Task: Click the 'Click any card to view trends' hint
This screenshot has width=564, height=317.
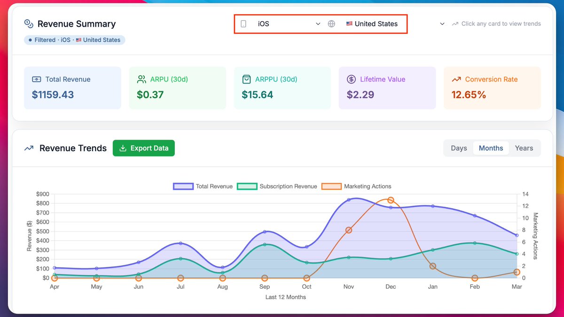Action: (501, 23)
